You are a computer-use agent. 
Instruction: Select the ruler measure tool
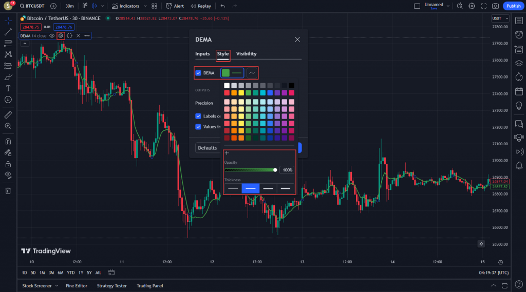[x=8, y=114]
